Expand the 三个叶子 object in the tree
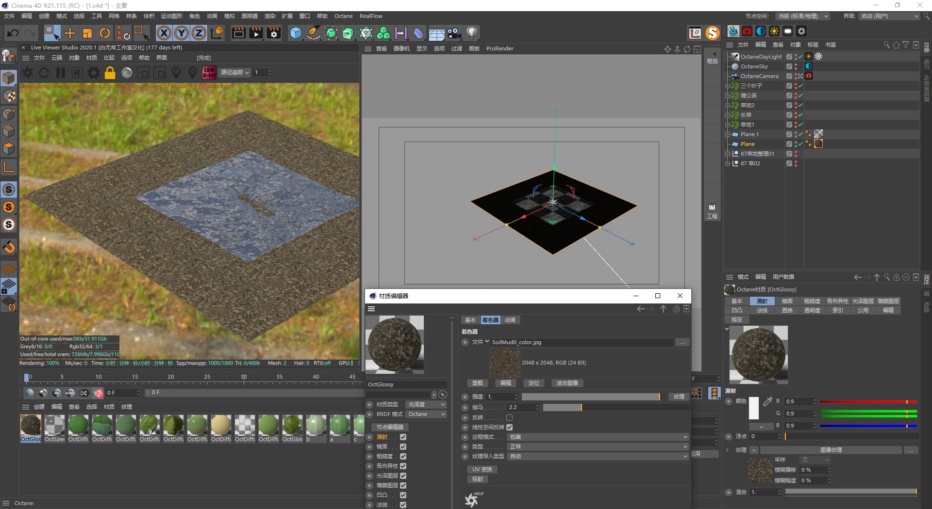Screen dimensions: 932x509 pos(728,86)
